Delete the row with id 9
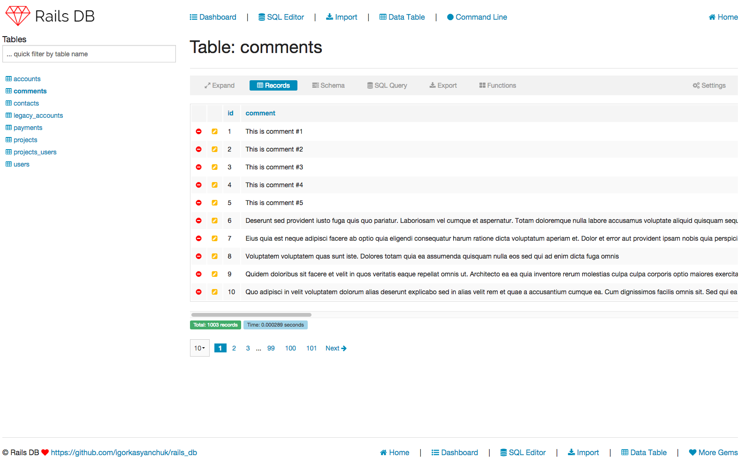 pos(198,274)
